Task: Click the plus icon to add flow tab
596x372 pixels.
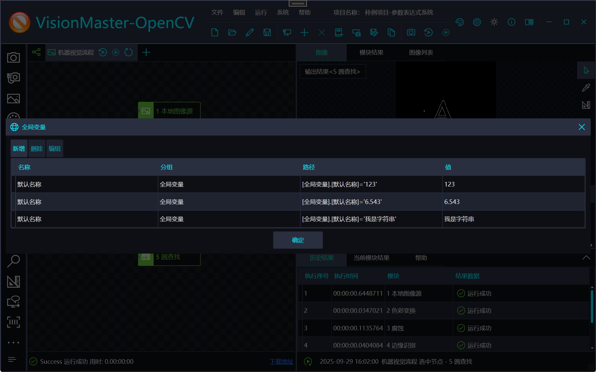Action: 146,52
